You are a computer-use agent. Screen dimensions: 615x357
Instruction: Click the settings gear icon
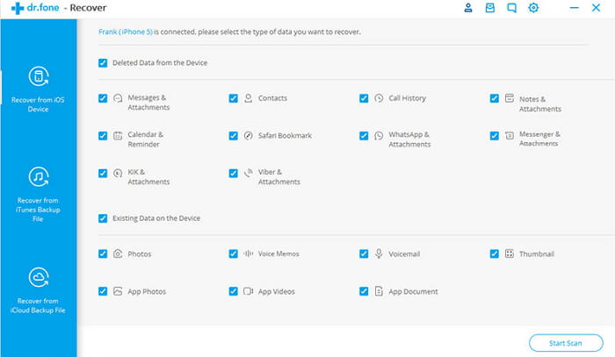coord(533,7)
